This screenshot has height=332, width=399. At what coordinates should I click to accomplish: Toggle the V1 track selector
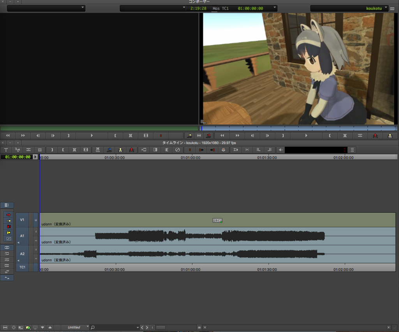[x=22, y=220]
